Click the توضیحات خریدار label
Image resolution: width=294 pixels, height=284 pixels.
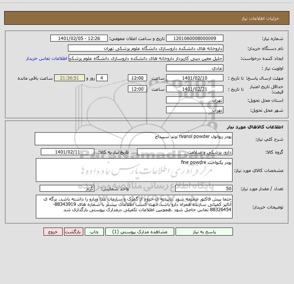(x=268, y=207)
